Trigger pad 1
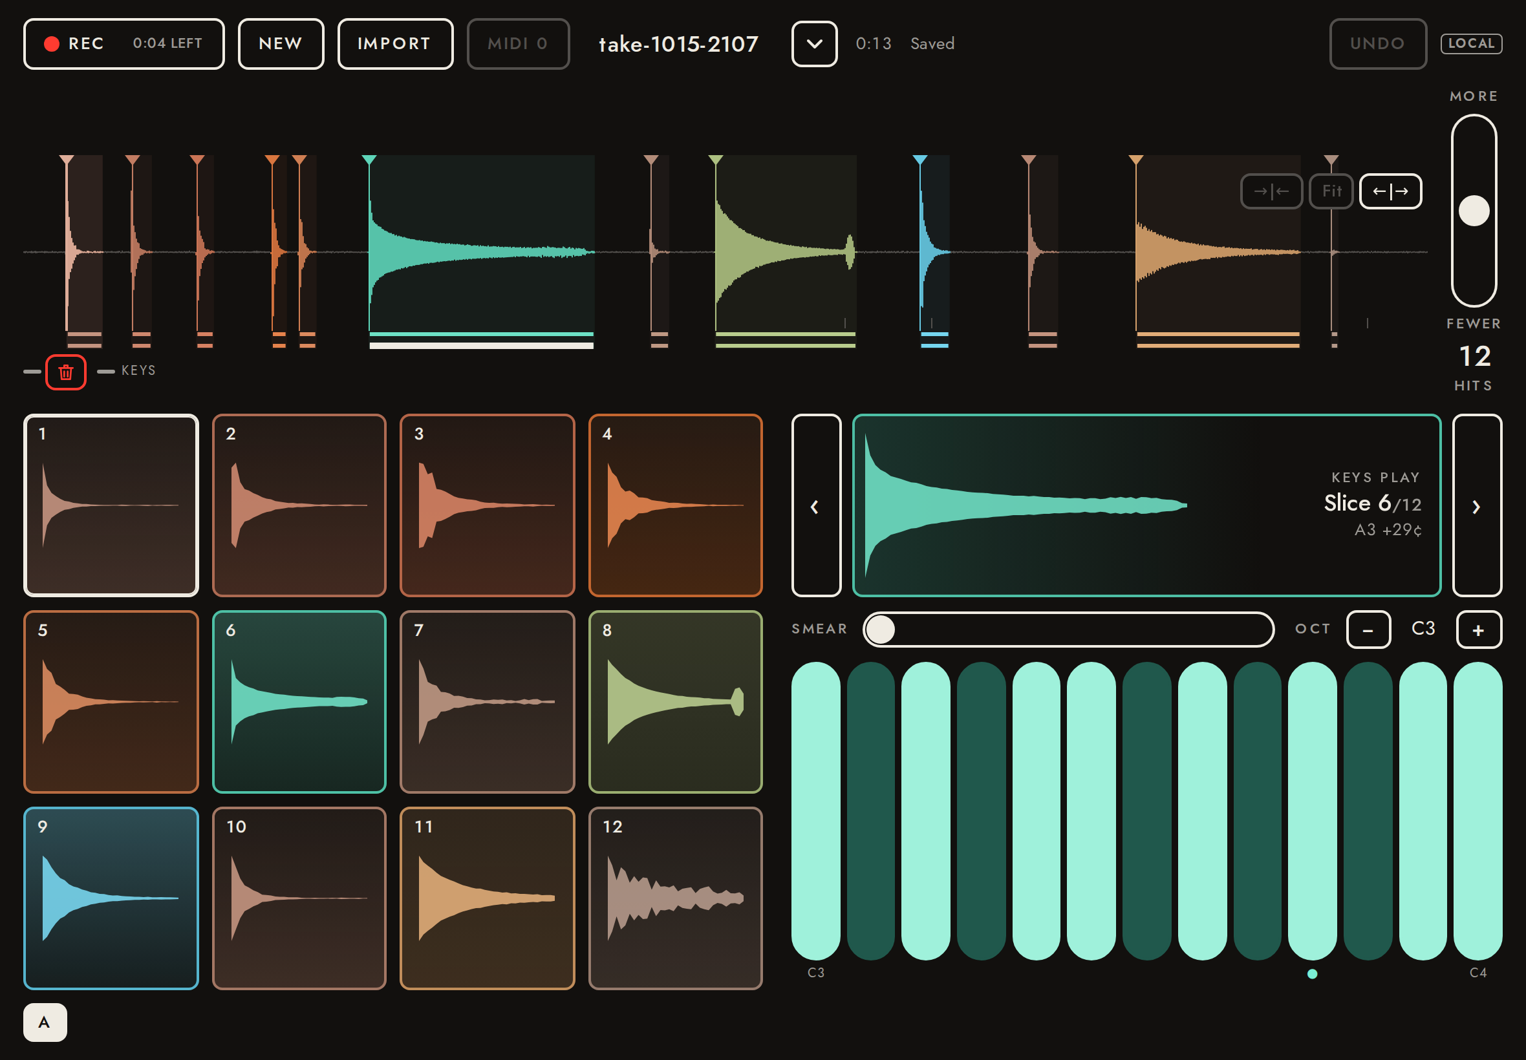This screenshot has height=1060, width=1526. click(x=111, y=505)
